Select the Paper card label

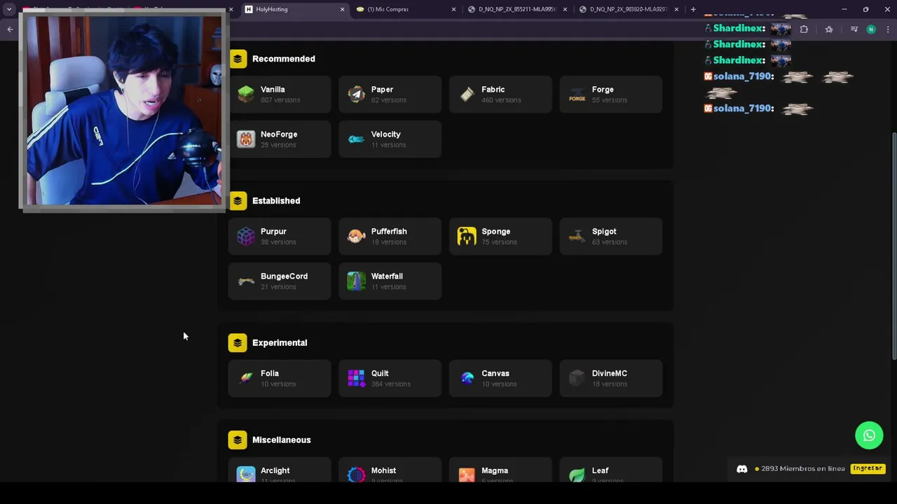click(x=382, y=90)
